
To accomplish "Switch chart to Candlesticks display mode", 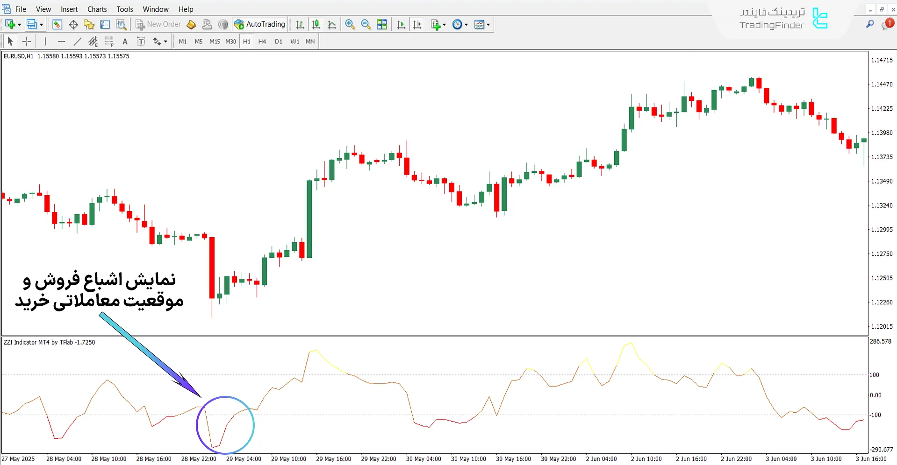I will tap(316, 25).
